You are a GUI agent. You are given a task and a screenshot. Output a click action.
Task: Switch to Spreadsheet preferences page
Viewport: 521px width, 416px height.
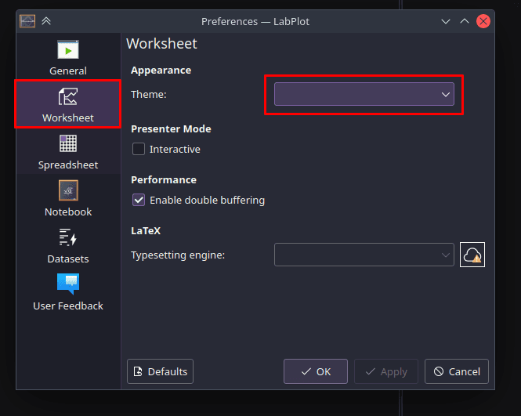coord(68,151)
